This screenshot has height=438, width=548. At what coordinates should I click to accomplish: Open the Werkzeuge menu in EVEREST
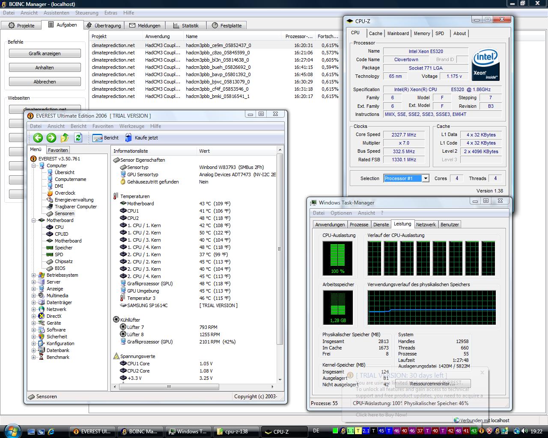[131, 126]
